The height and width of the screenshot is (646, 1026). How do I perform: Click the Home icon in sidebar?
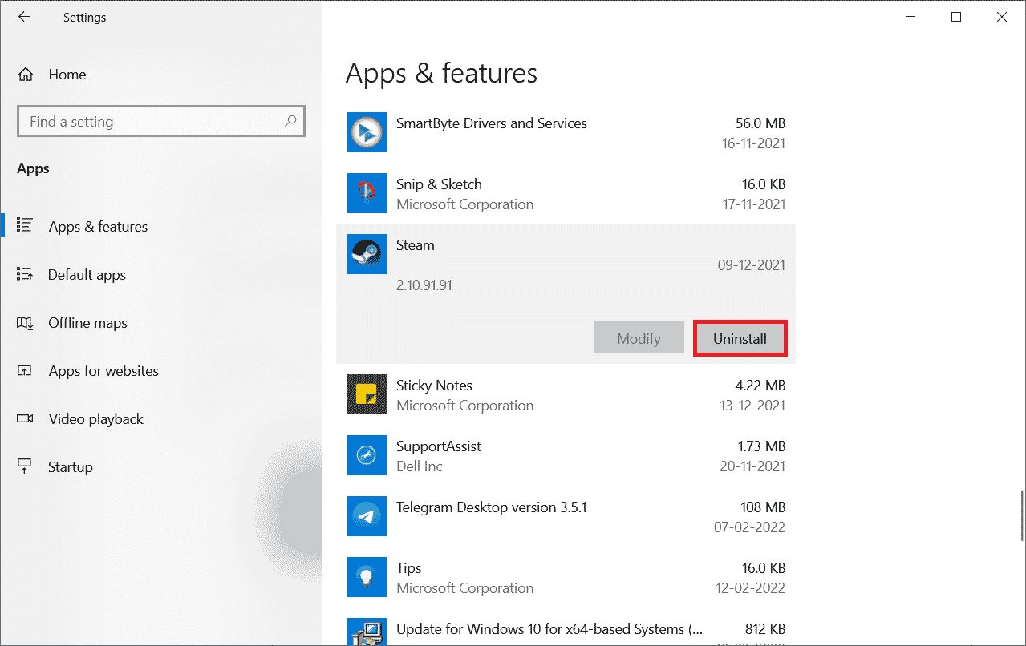[26, 75]
